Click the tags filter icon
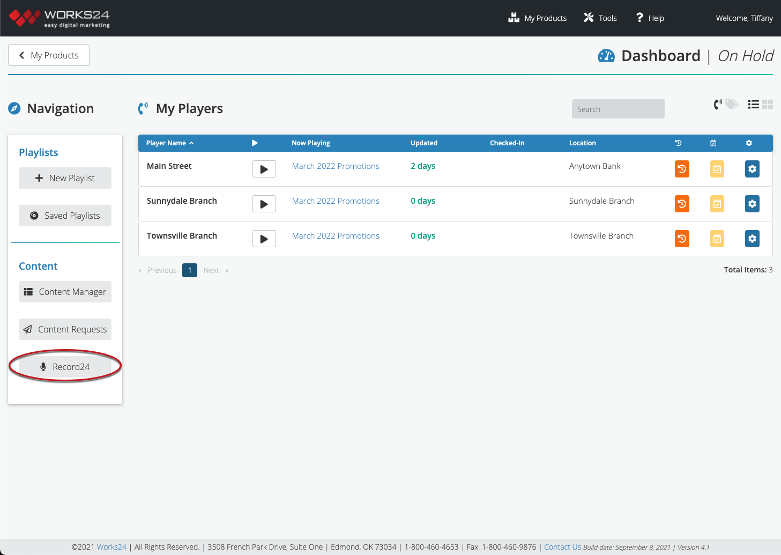The width and height of the screenshot is (781, 555). coord(732,105)
